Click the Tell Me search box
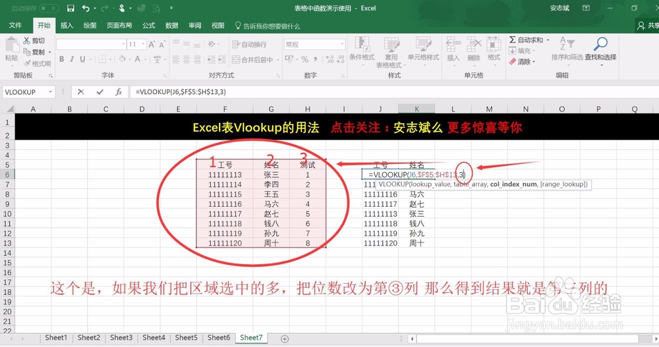This screenshot has height=347, width=659. pyautogui.click(x=268, y=26)
